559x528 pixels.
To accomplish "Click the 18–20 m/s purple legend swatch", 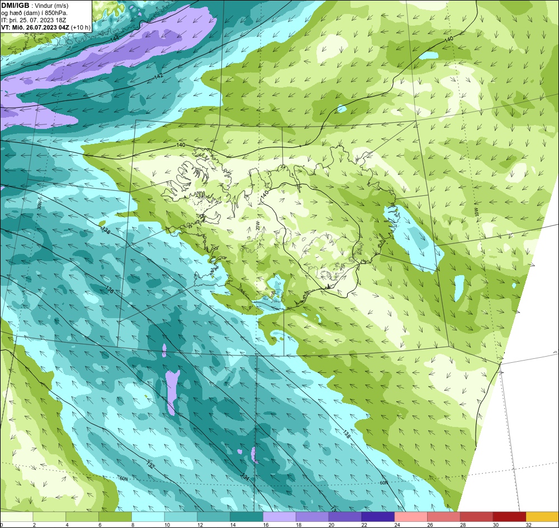I will click(x=312, y=517).
